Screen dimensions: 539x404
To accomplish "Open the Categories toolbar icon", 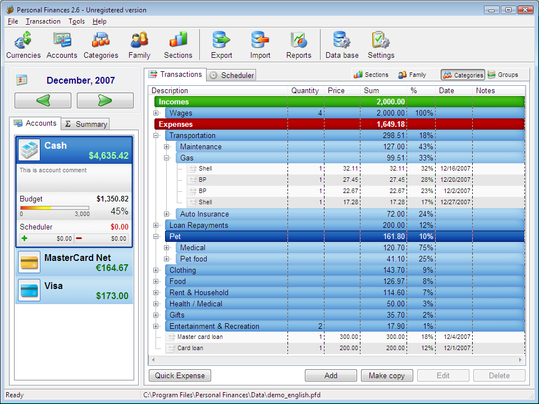I will tap(101, 45).
